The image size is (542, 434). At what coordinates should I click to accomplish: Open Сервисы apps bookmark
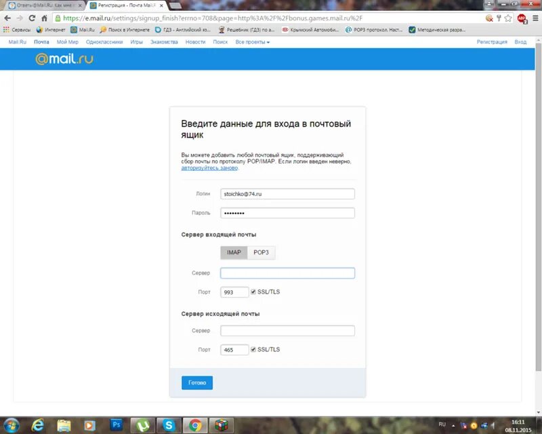coord(16,30)
